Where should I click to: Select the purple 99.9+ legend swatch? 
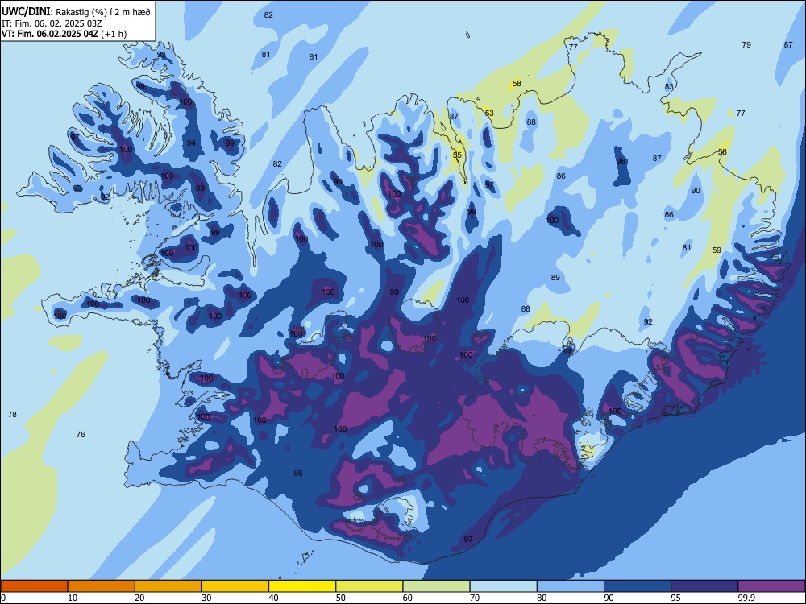click(771, 586)
